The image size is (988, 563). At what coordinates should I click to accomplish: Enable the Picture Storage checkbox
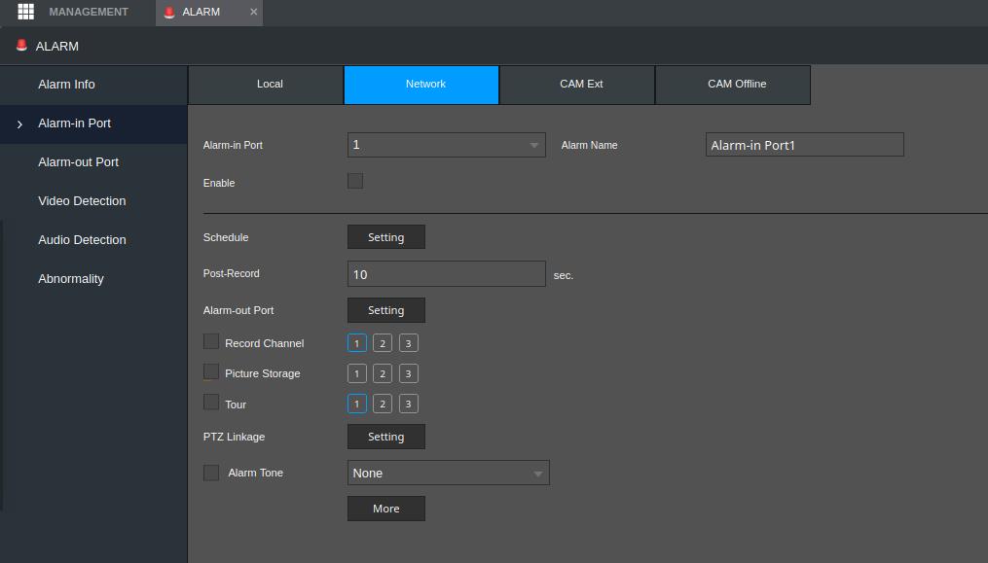tap(211, 371)
